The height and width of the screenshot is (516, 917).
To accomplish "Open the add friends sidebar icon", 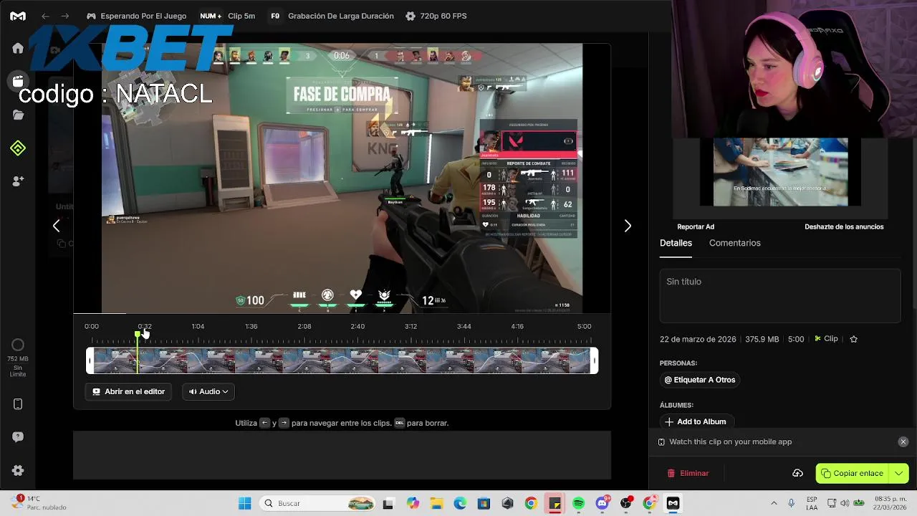I will coord(18,181).
